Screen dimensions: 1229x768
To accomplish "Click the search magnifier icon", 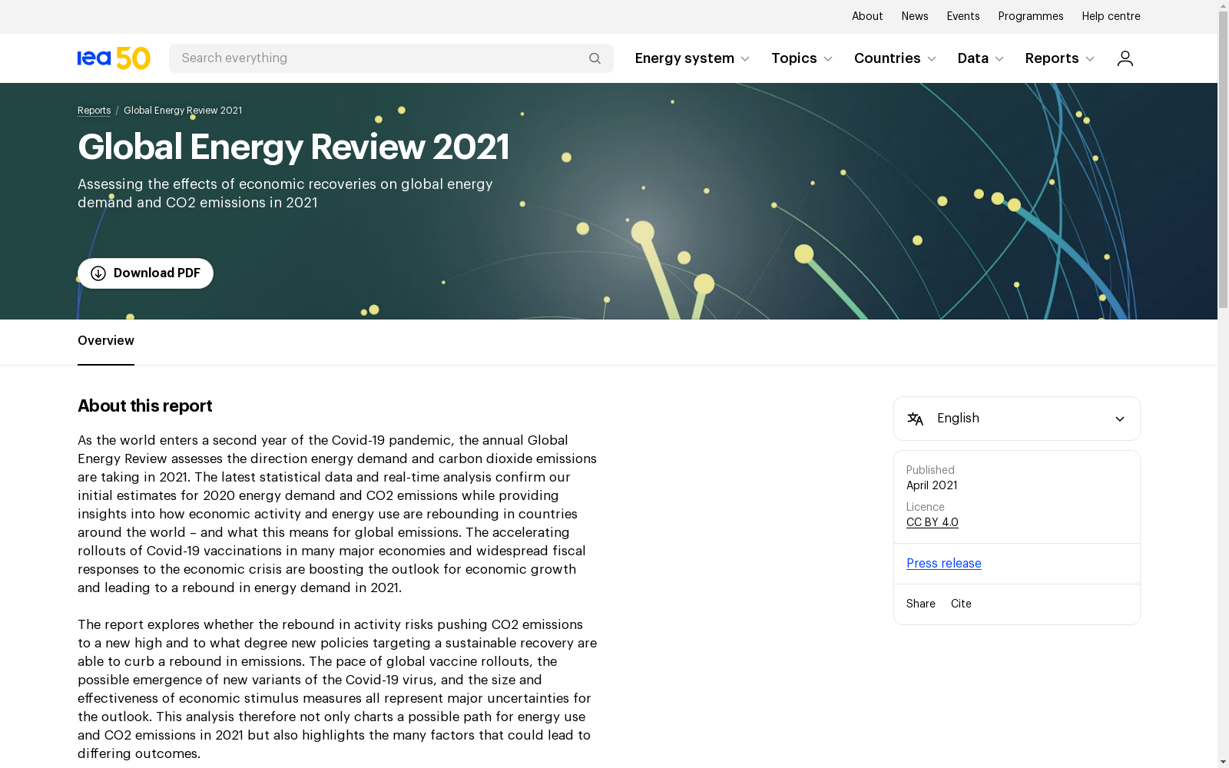I will point(595,58).
